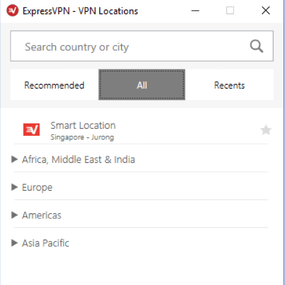Open the Recents tab
The image size is (285, 285).
coord(229,85)
